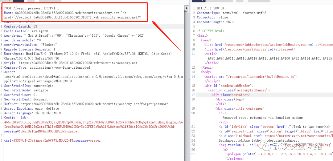This screenshot has width=333, height=161.
Task: Click the 'User-Agent: Mozilla/5.0' header line
Action: 88,54
